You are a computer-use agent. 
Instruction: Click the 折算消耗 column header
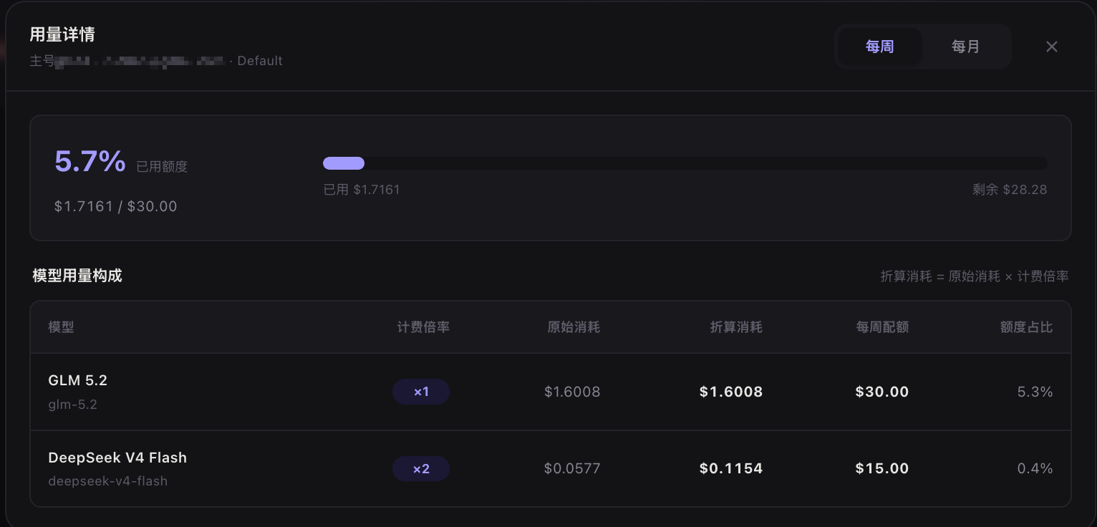point(736,327)
